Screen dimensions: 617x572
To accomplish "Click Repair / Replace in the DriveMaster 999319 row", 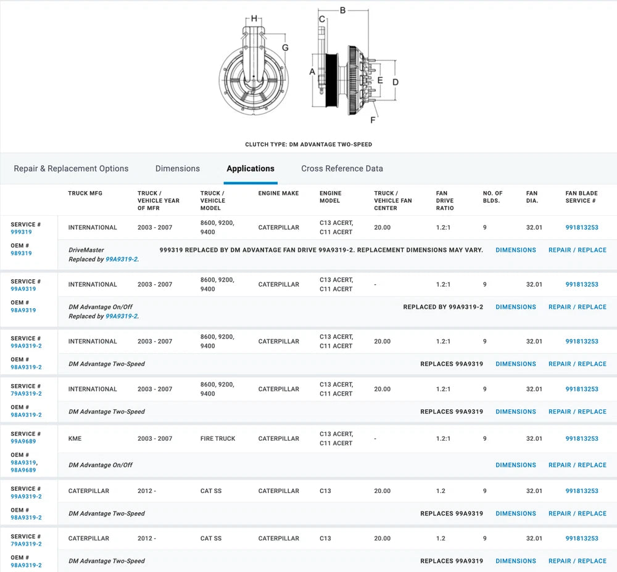I will click(577, 250).
